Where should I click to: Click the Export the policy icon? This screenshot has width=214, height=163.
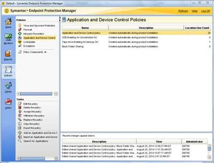(20, 128)
